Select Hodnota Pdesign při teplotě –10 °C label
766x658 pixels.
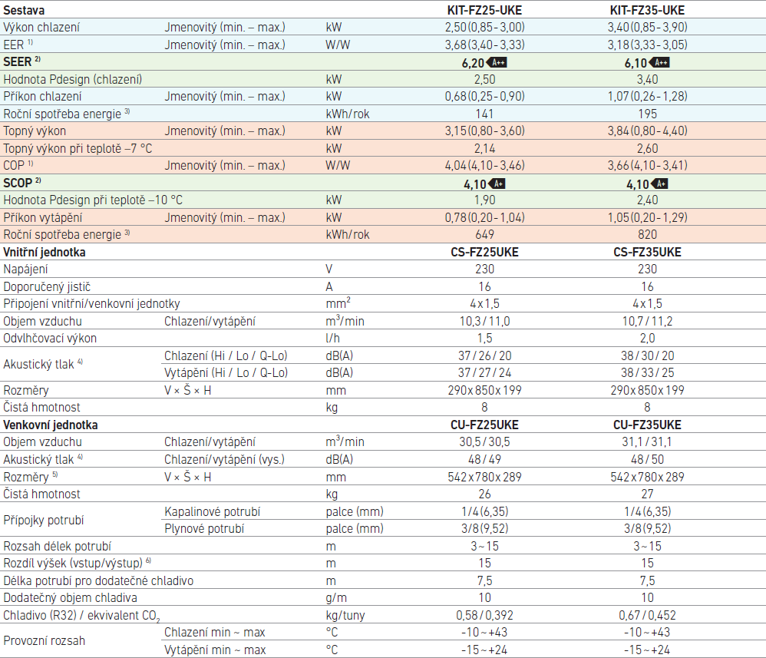point(93,200)
